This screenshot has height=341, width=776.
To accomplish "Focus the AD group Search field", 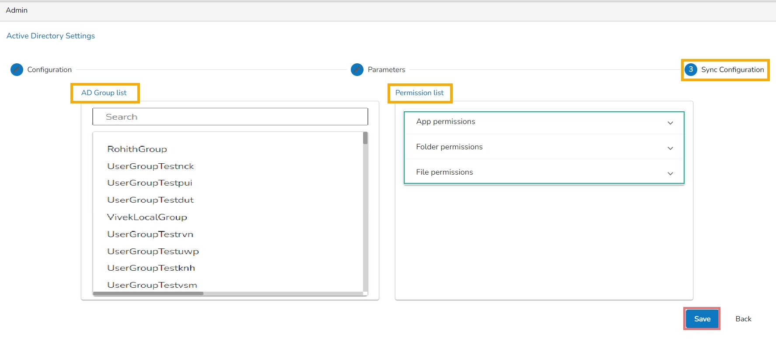I will [x=230, y=117].
